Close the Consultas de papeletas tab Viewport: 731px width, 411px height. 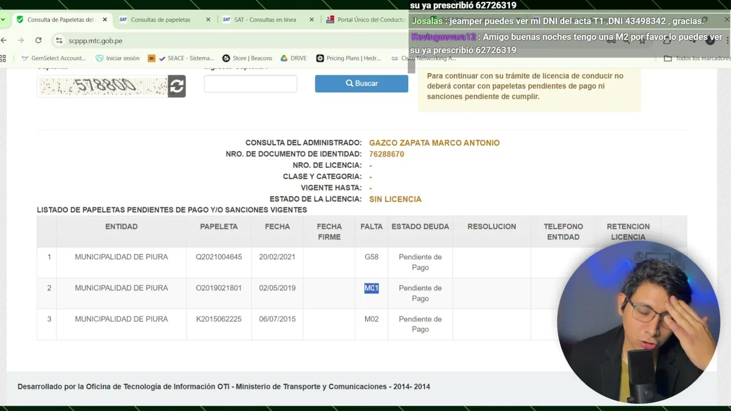click(x=208, y=19)
